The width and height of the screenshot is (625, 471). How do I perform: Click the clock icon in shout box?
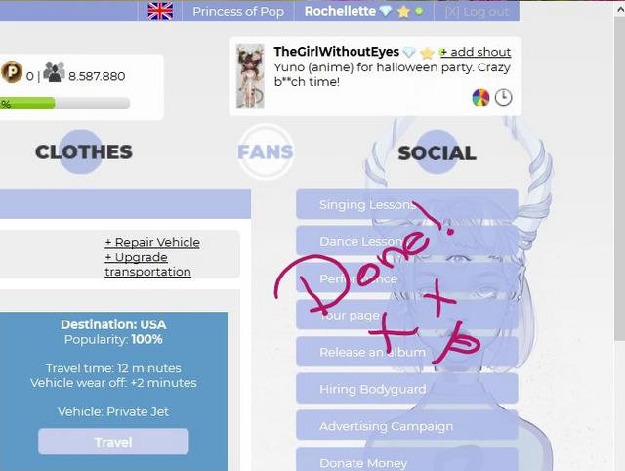click(504, 98)
